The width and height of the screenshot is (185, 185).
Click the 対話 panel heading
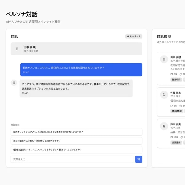[x=14, y=37]
